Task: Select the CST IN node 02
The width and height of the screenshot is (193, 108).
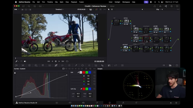Action: pyautogui.click(x=126, y=22)
